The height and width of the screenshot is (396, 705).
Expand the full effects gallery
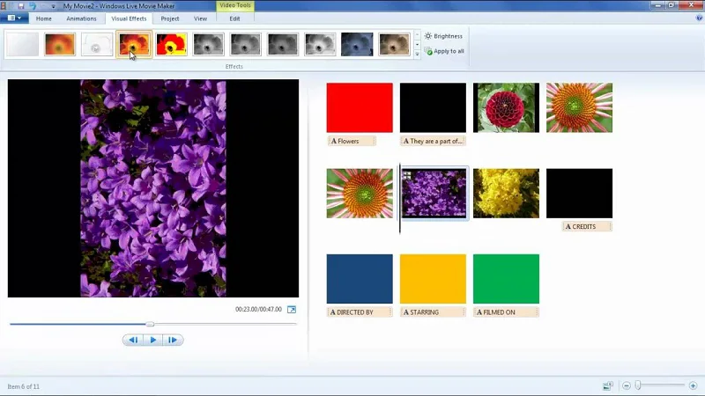(417, 54)
